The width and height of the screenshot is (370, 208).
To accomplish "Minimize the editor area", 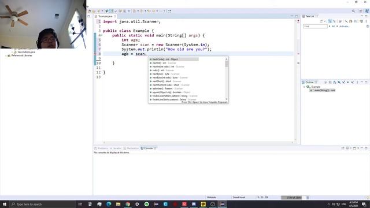I will (x=292, y=16).
